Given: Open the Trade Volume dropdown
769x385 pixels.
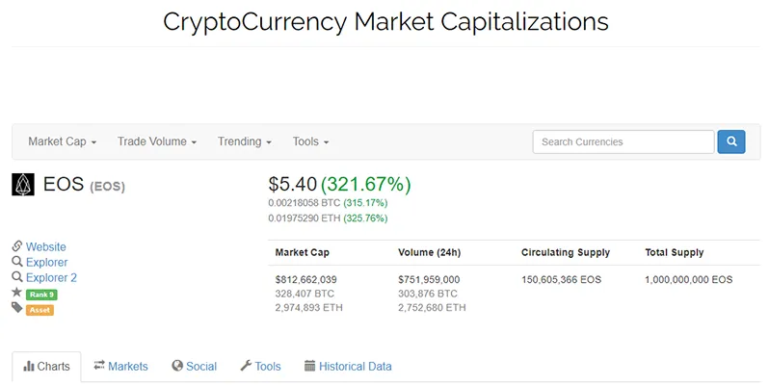Looking at the screenshot, I should pyautogui.click(x=157, y=141).
